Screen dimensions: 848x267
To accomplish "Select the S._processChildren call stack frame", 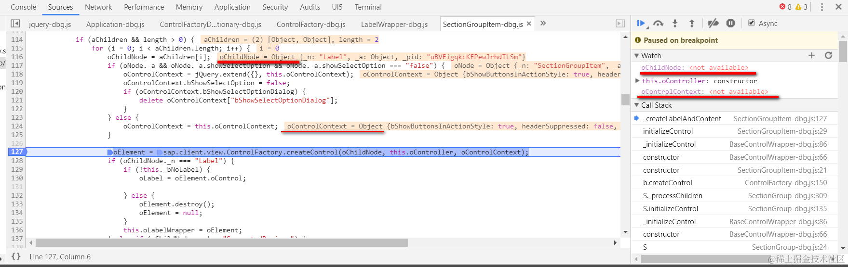I will click(734, 196).
